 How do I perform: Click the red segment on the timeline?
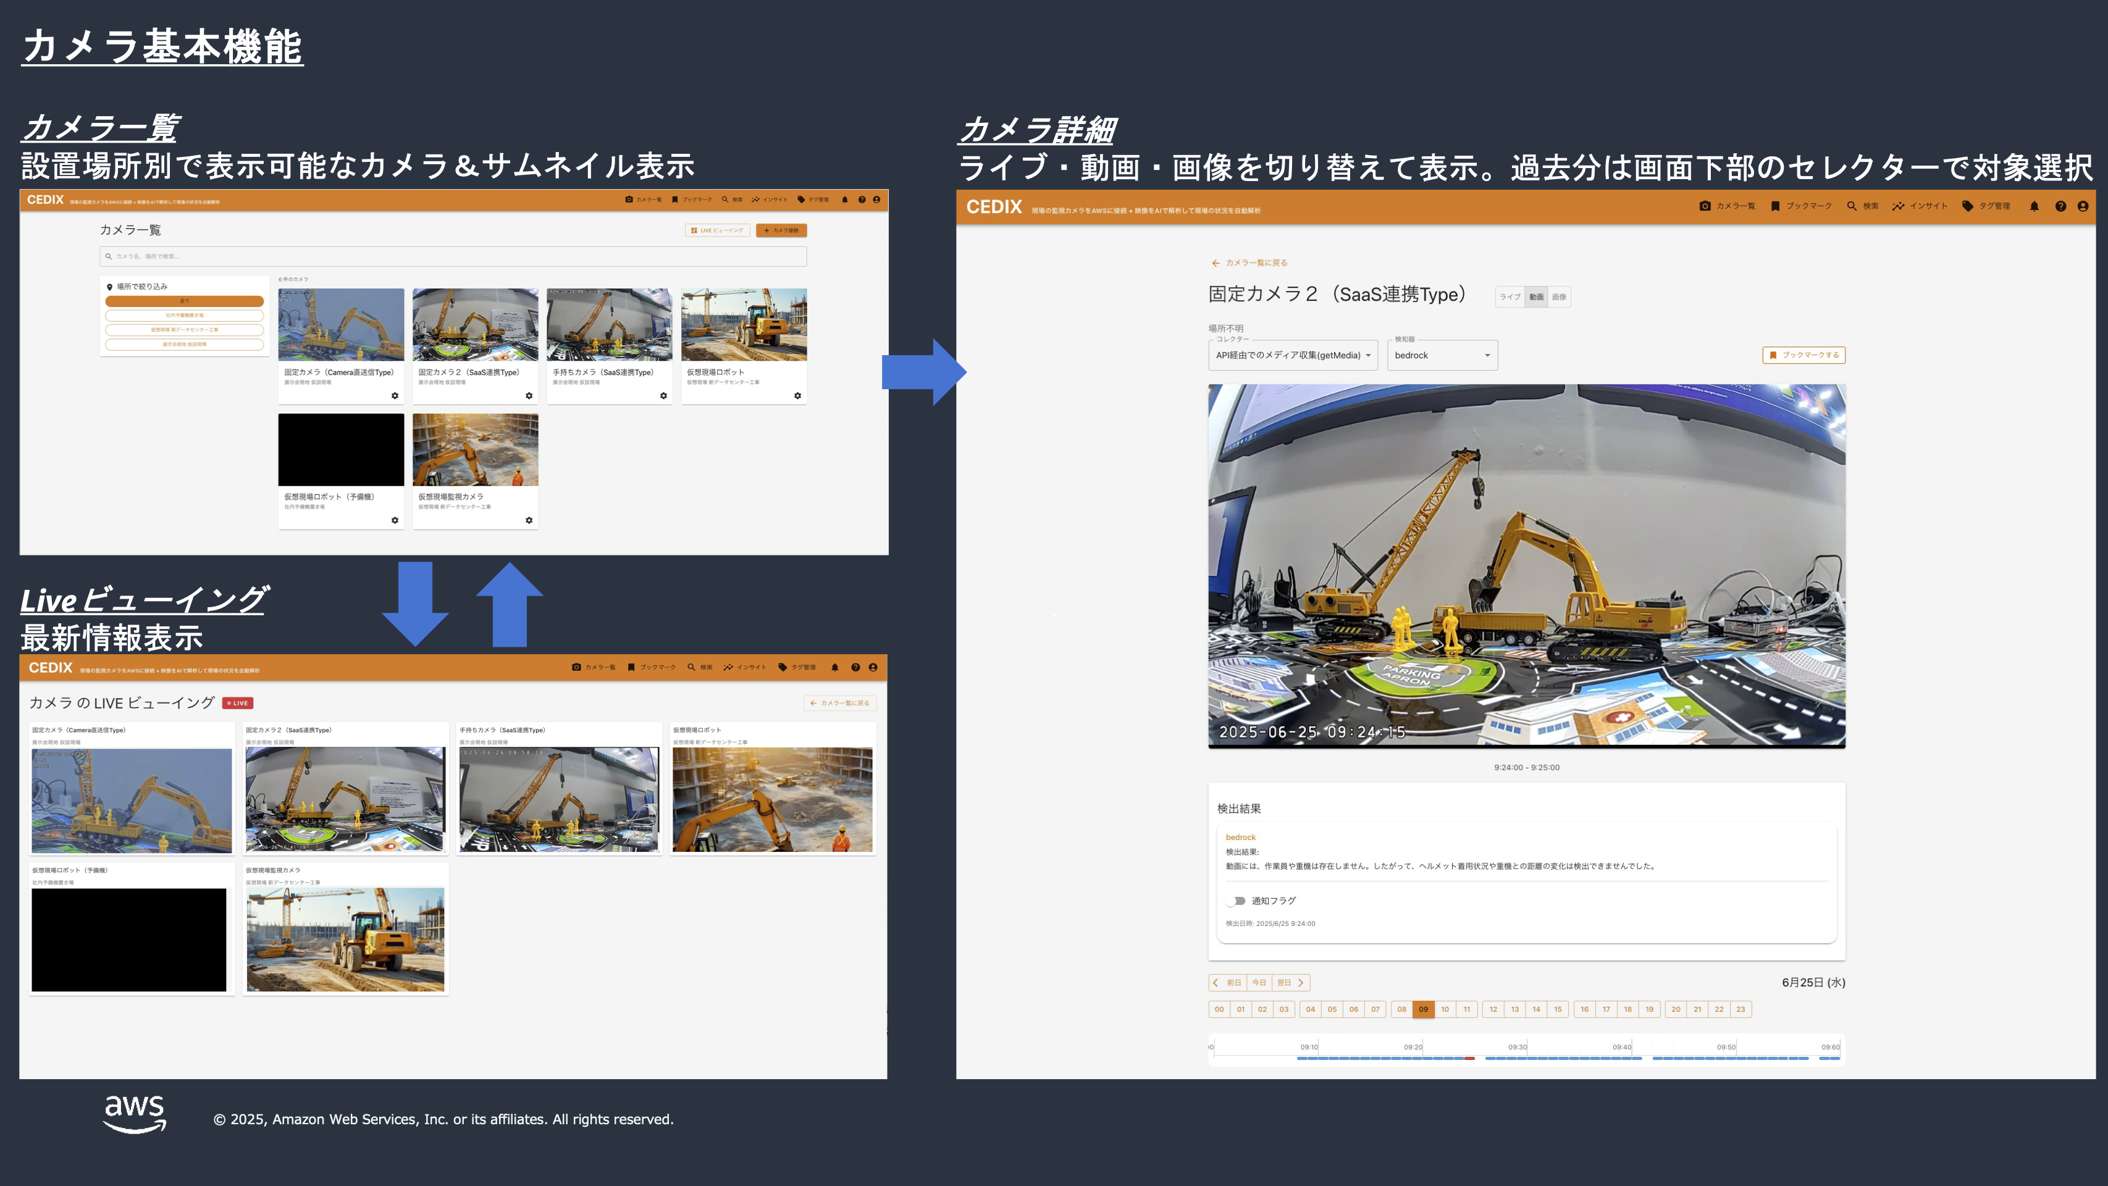click(1470, 1058)
